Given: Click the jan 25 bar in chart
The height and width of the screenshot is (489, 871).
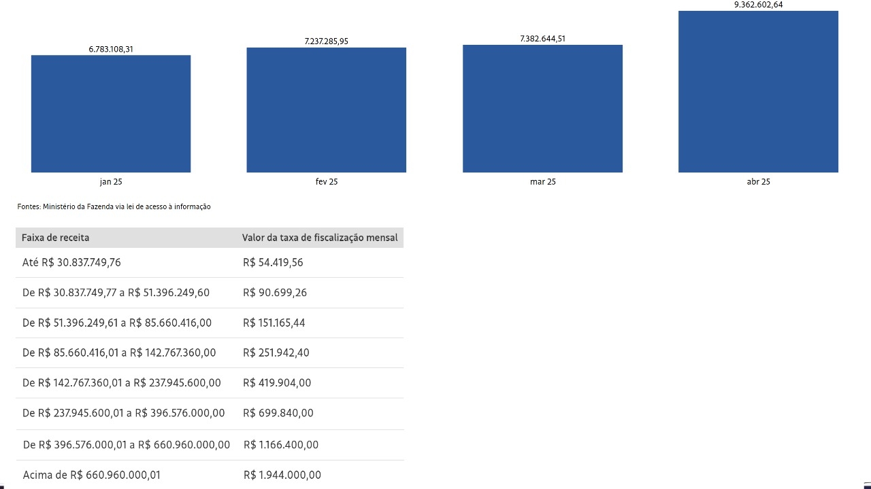Looking at the screenshot, I should click(x=111, y=113).
